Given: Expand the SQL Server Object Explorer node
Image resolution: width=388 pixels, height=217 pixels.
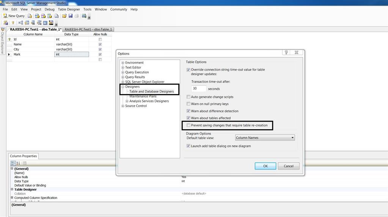Looking at the screenshot, I should (x=123, y=82).
